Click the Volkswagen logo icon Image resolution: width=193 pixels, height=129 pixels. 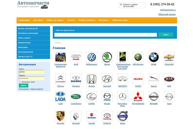click(92, 57)
